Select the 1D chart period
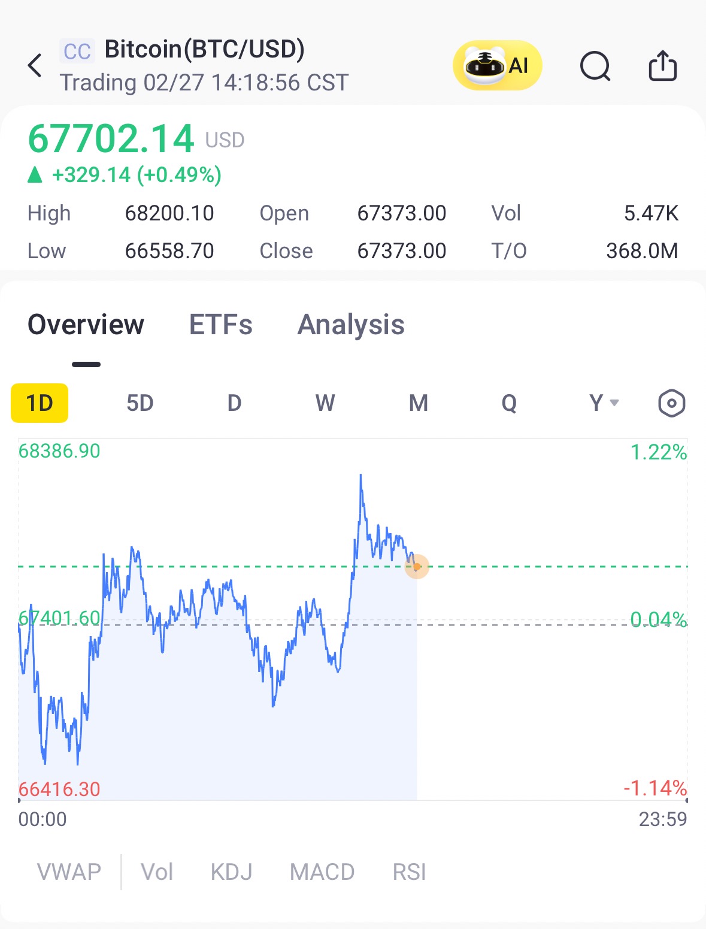Viewport: 706px width, 929px height. pos(40,403)
